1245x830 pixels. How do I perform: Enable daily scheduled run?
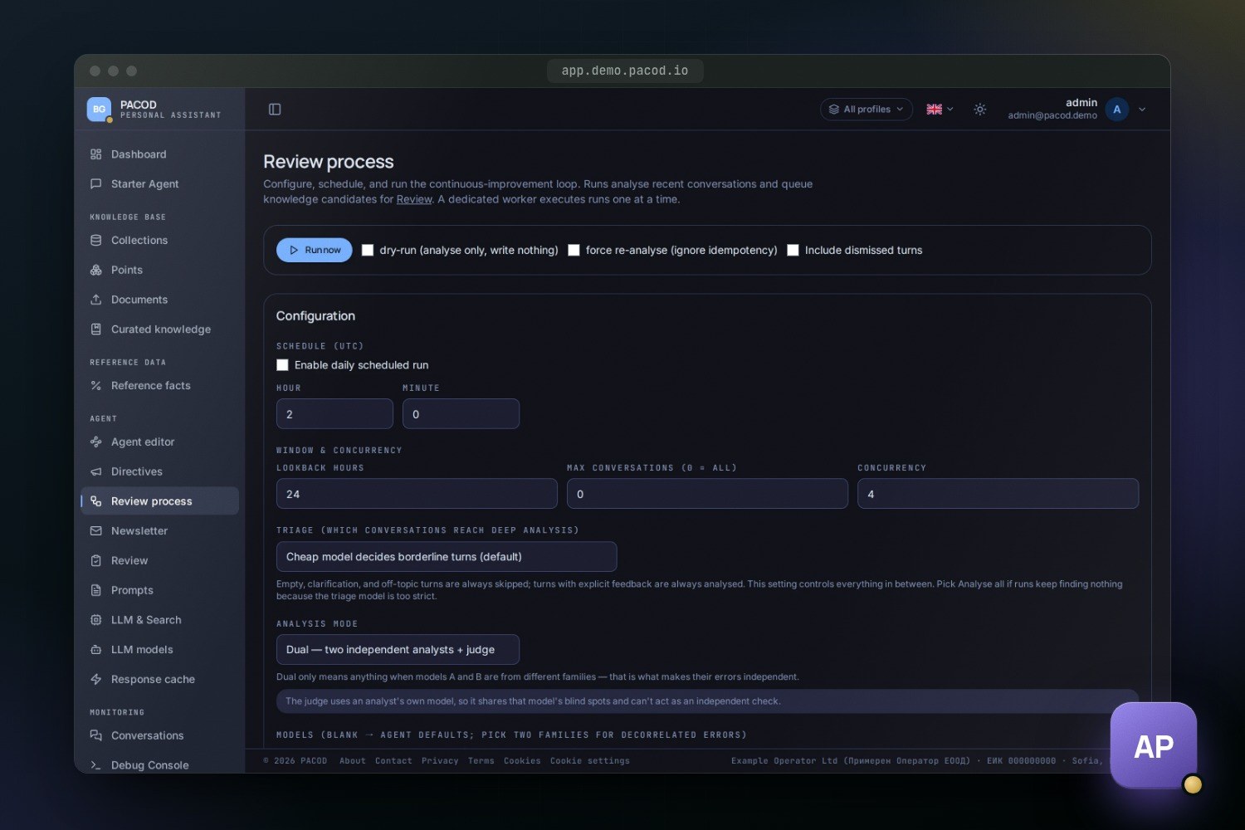pos(282,365)
